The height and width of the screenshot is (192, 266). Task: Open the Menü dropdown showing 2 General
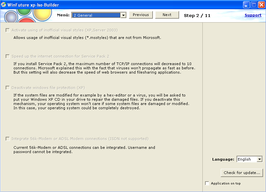tap(123, 15)
